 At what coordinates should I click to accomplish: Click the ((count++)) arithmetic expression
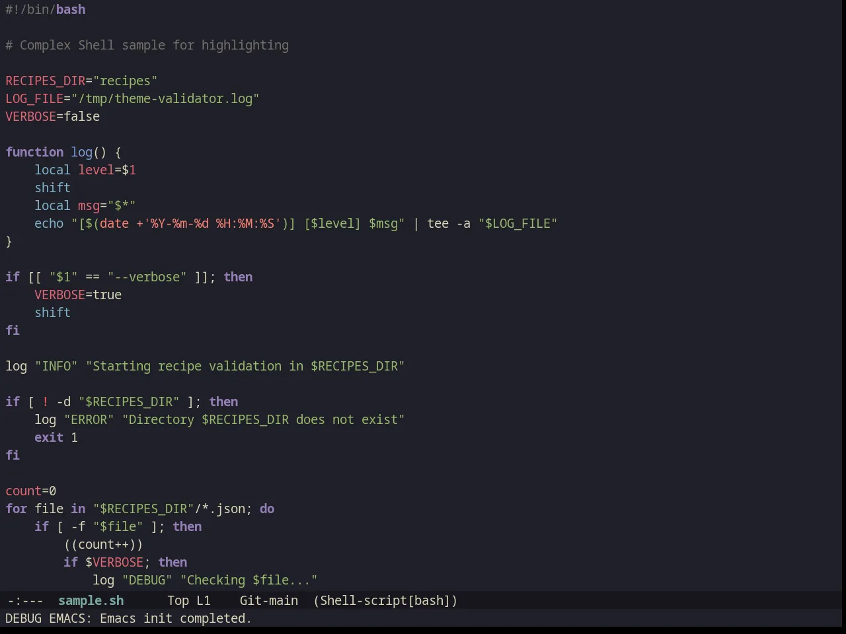103,544
